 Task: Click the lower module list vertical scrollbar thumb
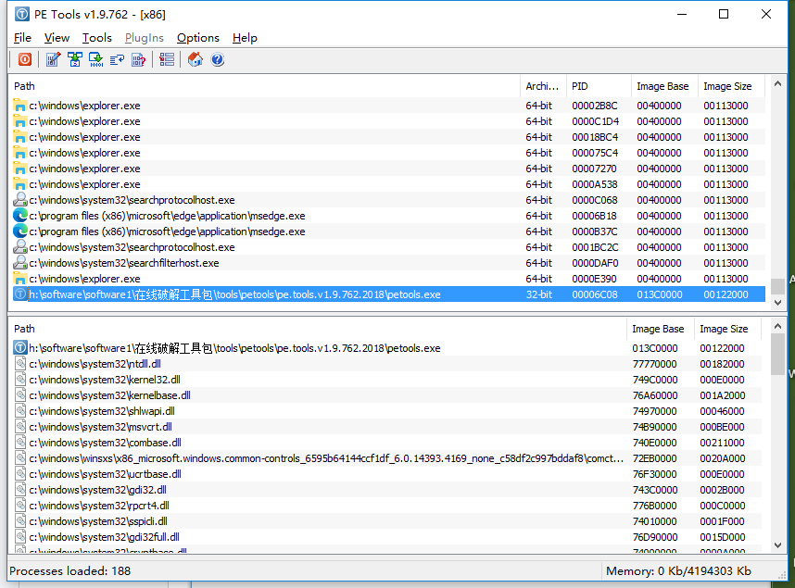pyautogui.click(x=777, y=352)
